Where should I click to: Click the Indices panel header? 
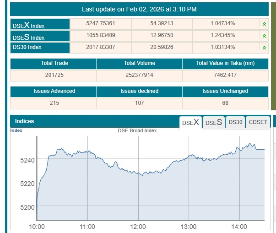(x=25, y=121)
